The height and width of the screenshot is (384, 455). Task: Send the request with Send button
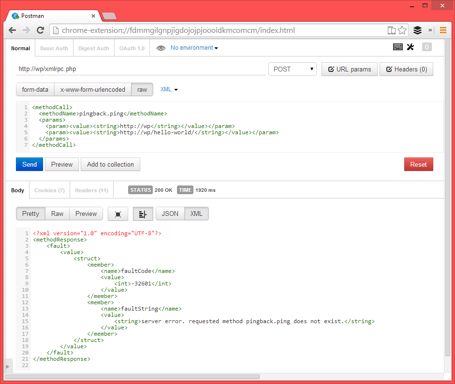(x=29, y=164)
